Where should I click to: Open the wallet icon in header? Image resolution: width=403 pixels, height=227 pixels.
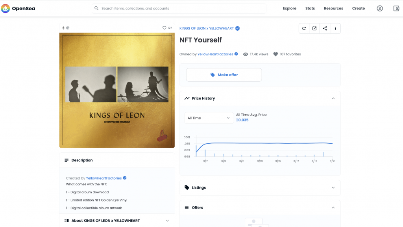(x=396, y=9)
